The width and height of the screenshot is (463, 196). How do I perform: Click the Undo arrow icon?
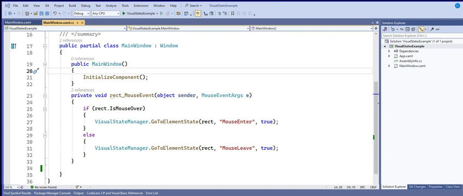55,13
